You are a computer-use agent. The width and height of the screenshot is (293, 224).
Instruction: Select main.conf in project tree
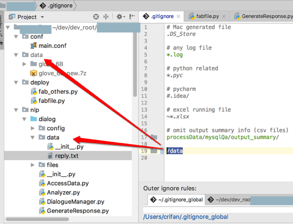pyautogui.click(x=53, y=46)
